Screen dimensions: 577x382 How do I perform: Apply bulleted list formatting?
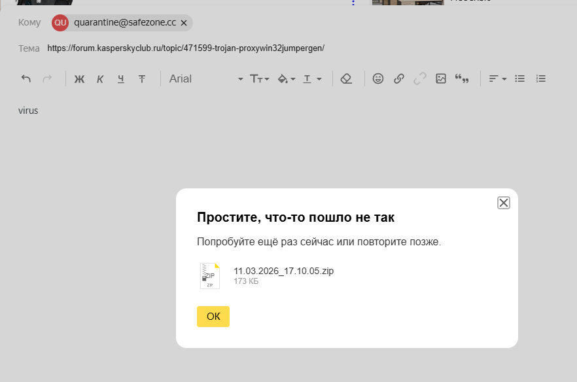click(519, 78)
